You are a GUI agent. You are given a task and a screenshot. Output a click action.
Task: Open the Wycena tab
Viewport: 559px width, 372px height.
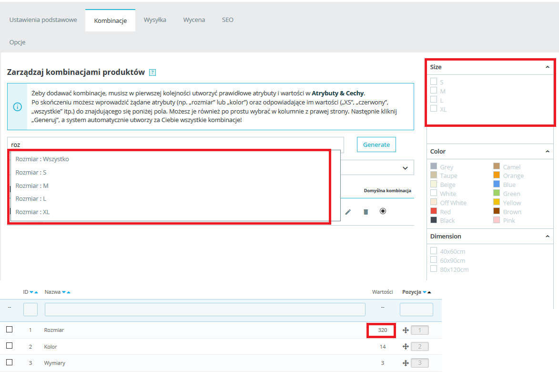coord(194,20)
